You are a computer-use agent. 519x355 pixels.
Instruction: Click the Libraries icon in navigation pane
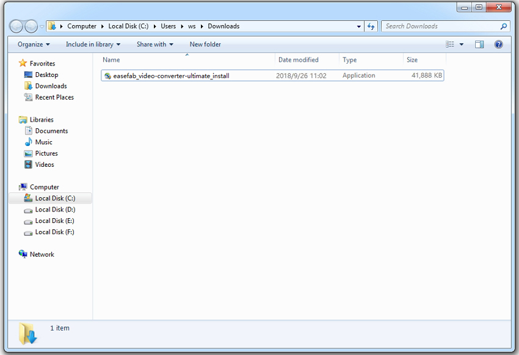[23, 120]
